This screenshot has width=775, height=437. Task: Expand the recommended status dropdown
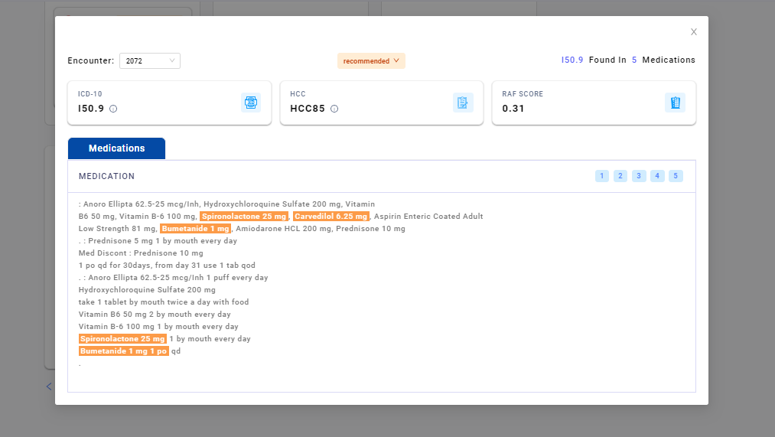pyautogui.click(x=371, y=60)
